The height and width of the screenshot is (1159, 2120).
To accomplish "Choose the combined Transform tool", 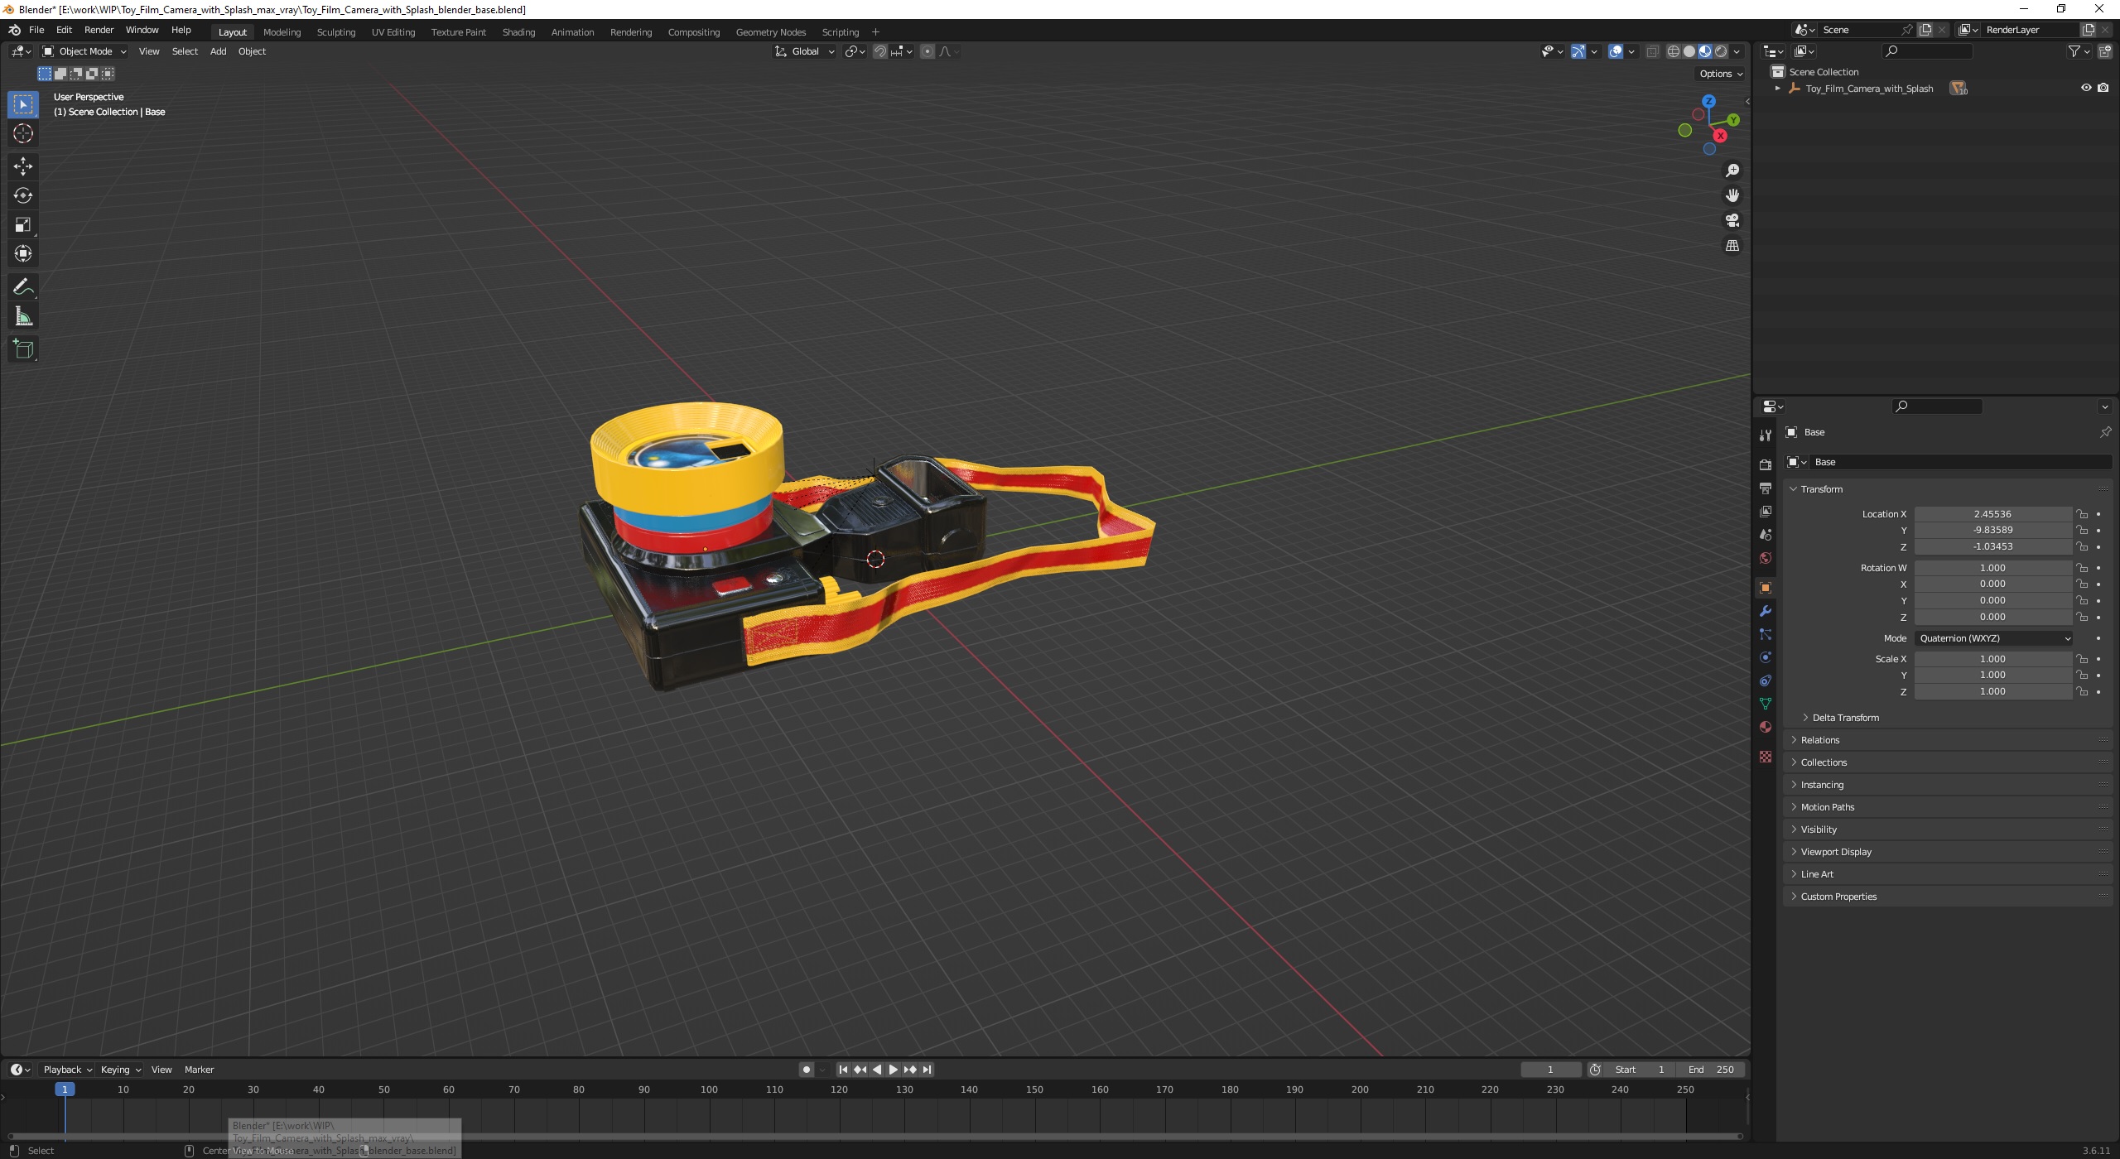I will [x=23, y=253].
